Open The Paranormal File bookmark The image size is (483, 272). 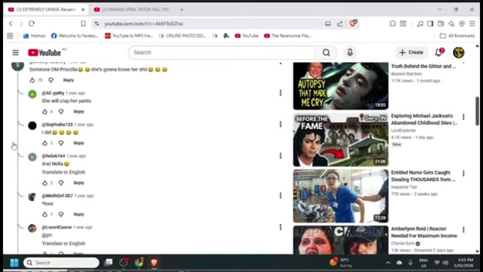[288, 36]
